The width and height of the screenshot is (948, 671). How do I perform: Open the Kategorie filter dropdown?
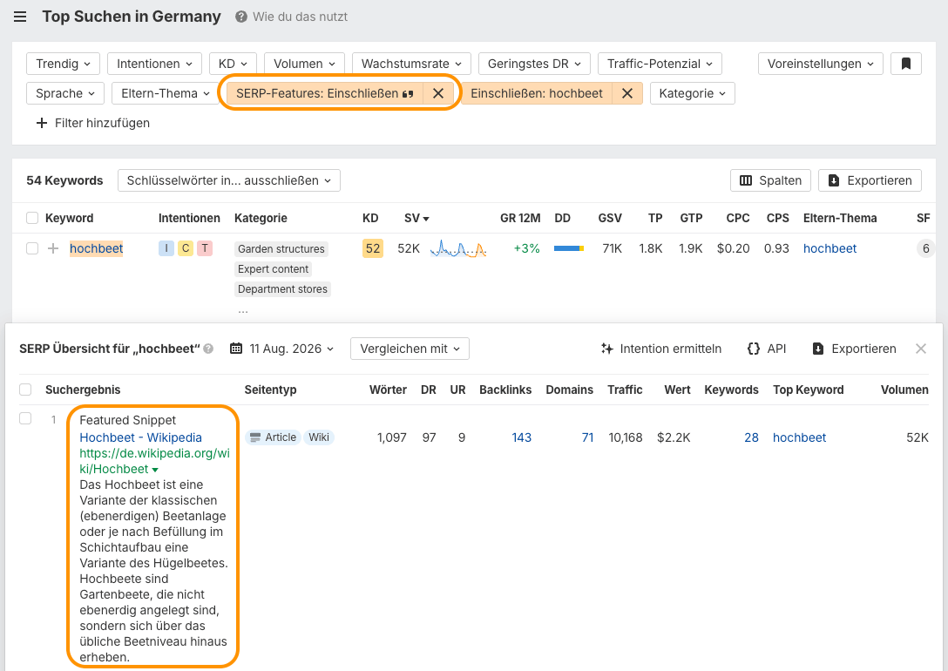(692, 93)
